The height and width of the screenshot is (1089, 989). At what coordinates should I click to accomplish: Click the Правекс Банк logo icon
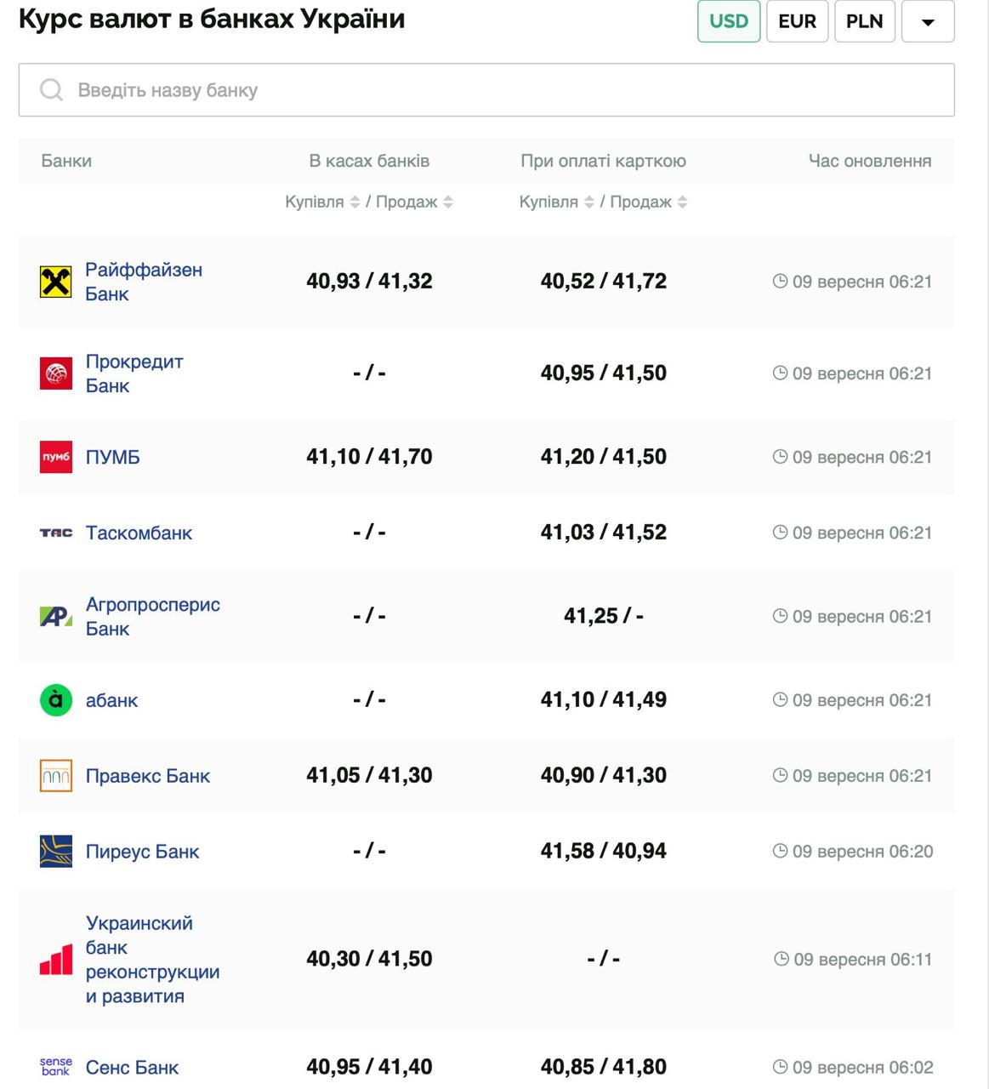click(x=56, y=776)
